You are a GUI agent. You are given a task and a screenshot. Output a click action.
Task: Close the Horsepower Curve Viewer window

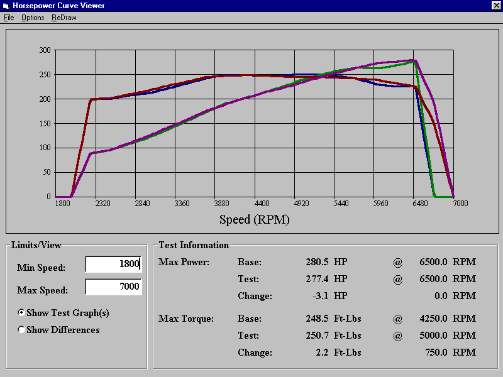click(495, 6)
